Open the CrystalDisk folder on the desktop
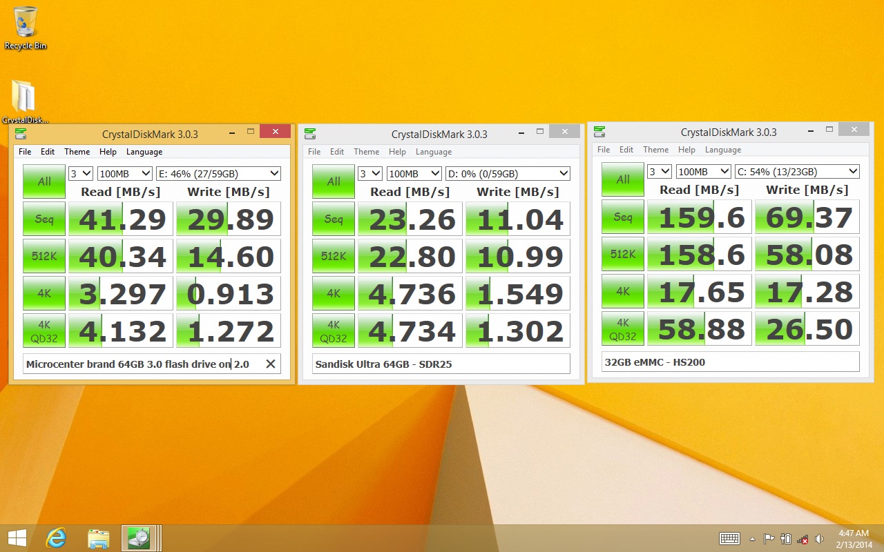This screenshot has width=884, height=552. 26,102
